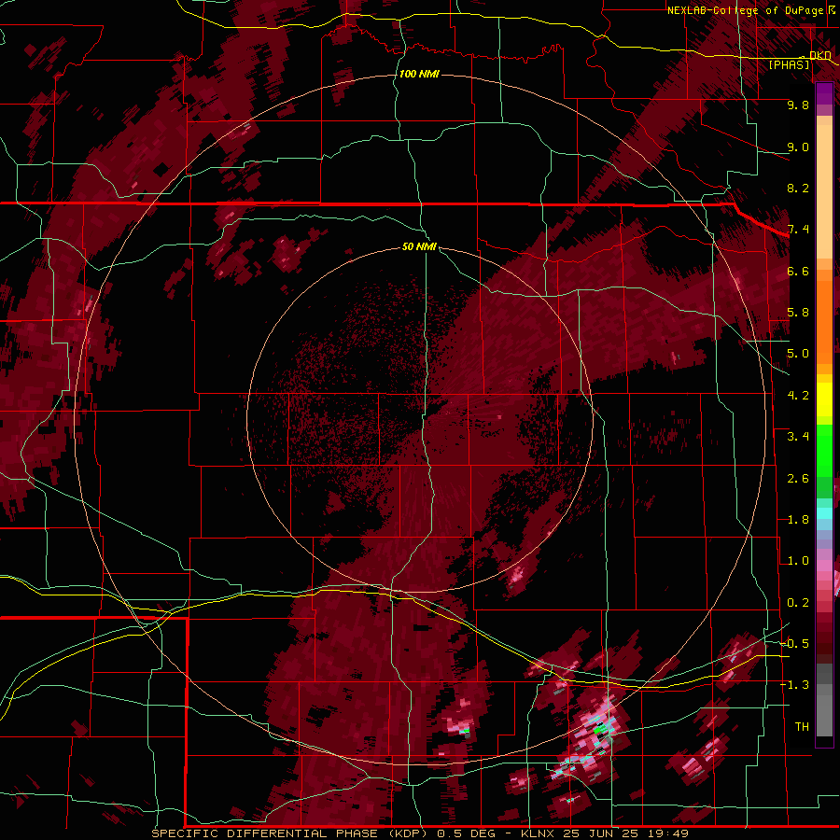Click the SPECIFIC DIFFERENTIAL PHASE (KDP) caption
This screenshot has height=840, width=840.
(290, 833)
